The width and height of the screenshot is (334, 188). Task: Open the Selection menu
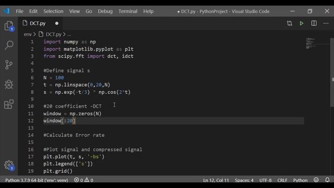click(x=53, y=11)
